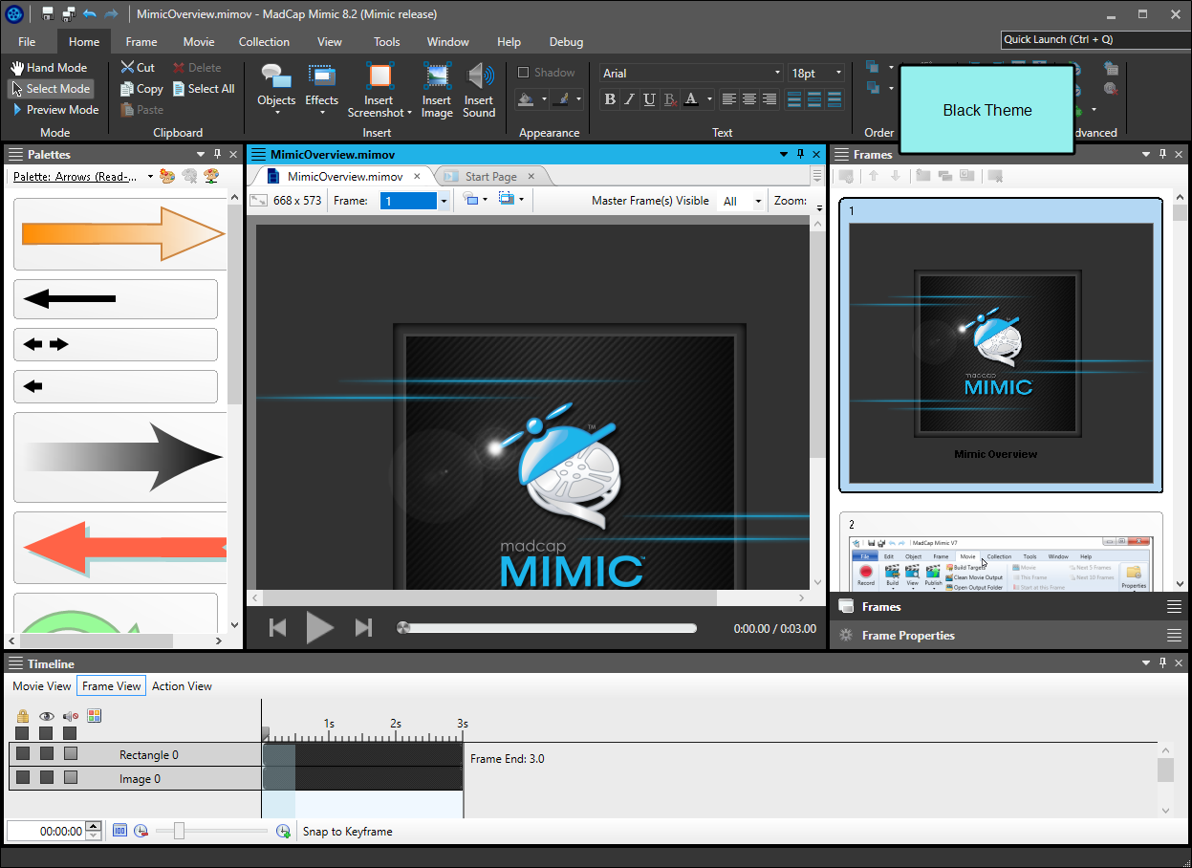Align text to the right
The width and height of the screenshot is (1192, 868).
pyautogui.click(x=769, y=99)
